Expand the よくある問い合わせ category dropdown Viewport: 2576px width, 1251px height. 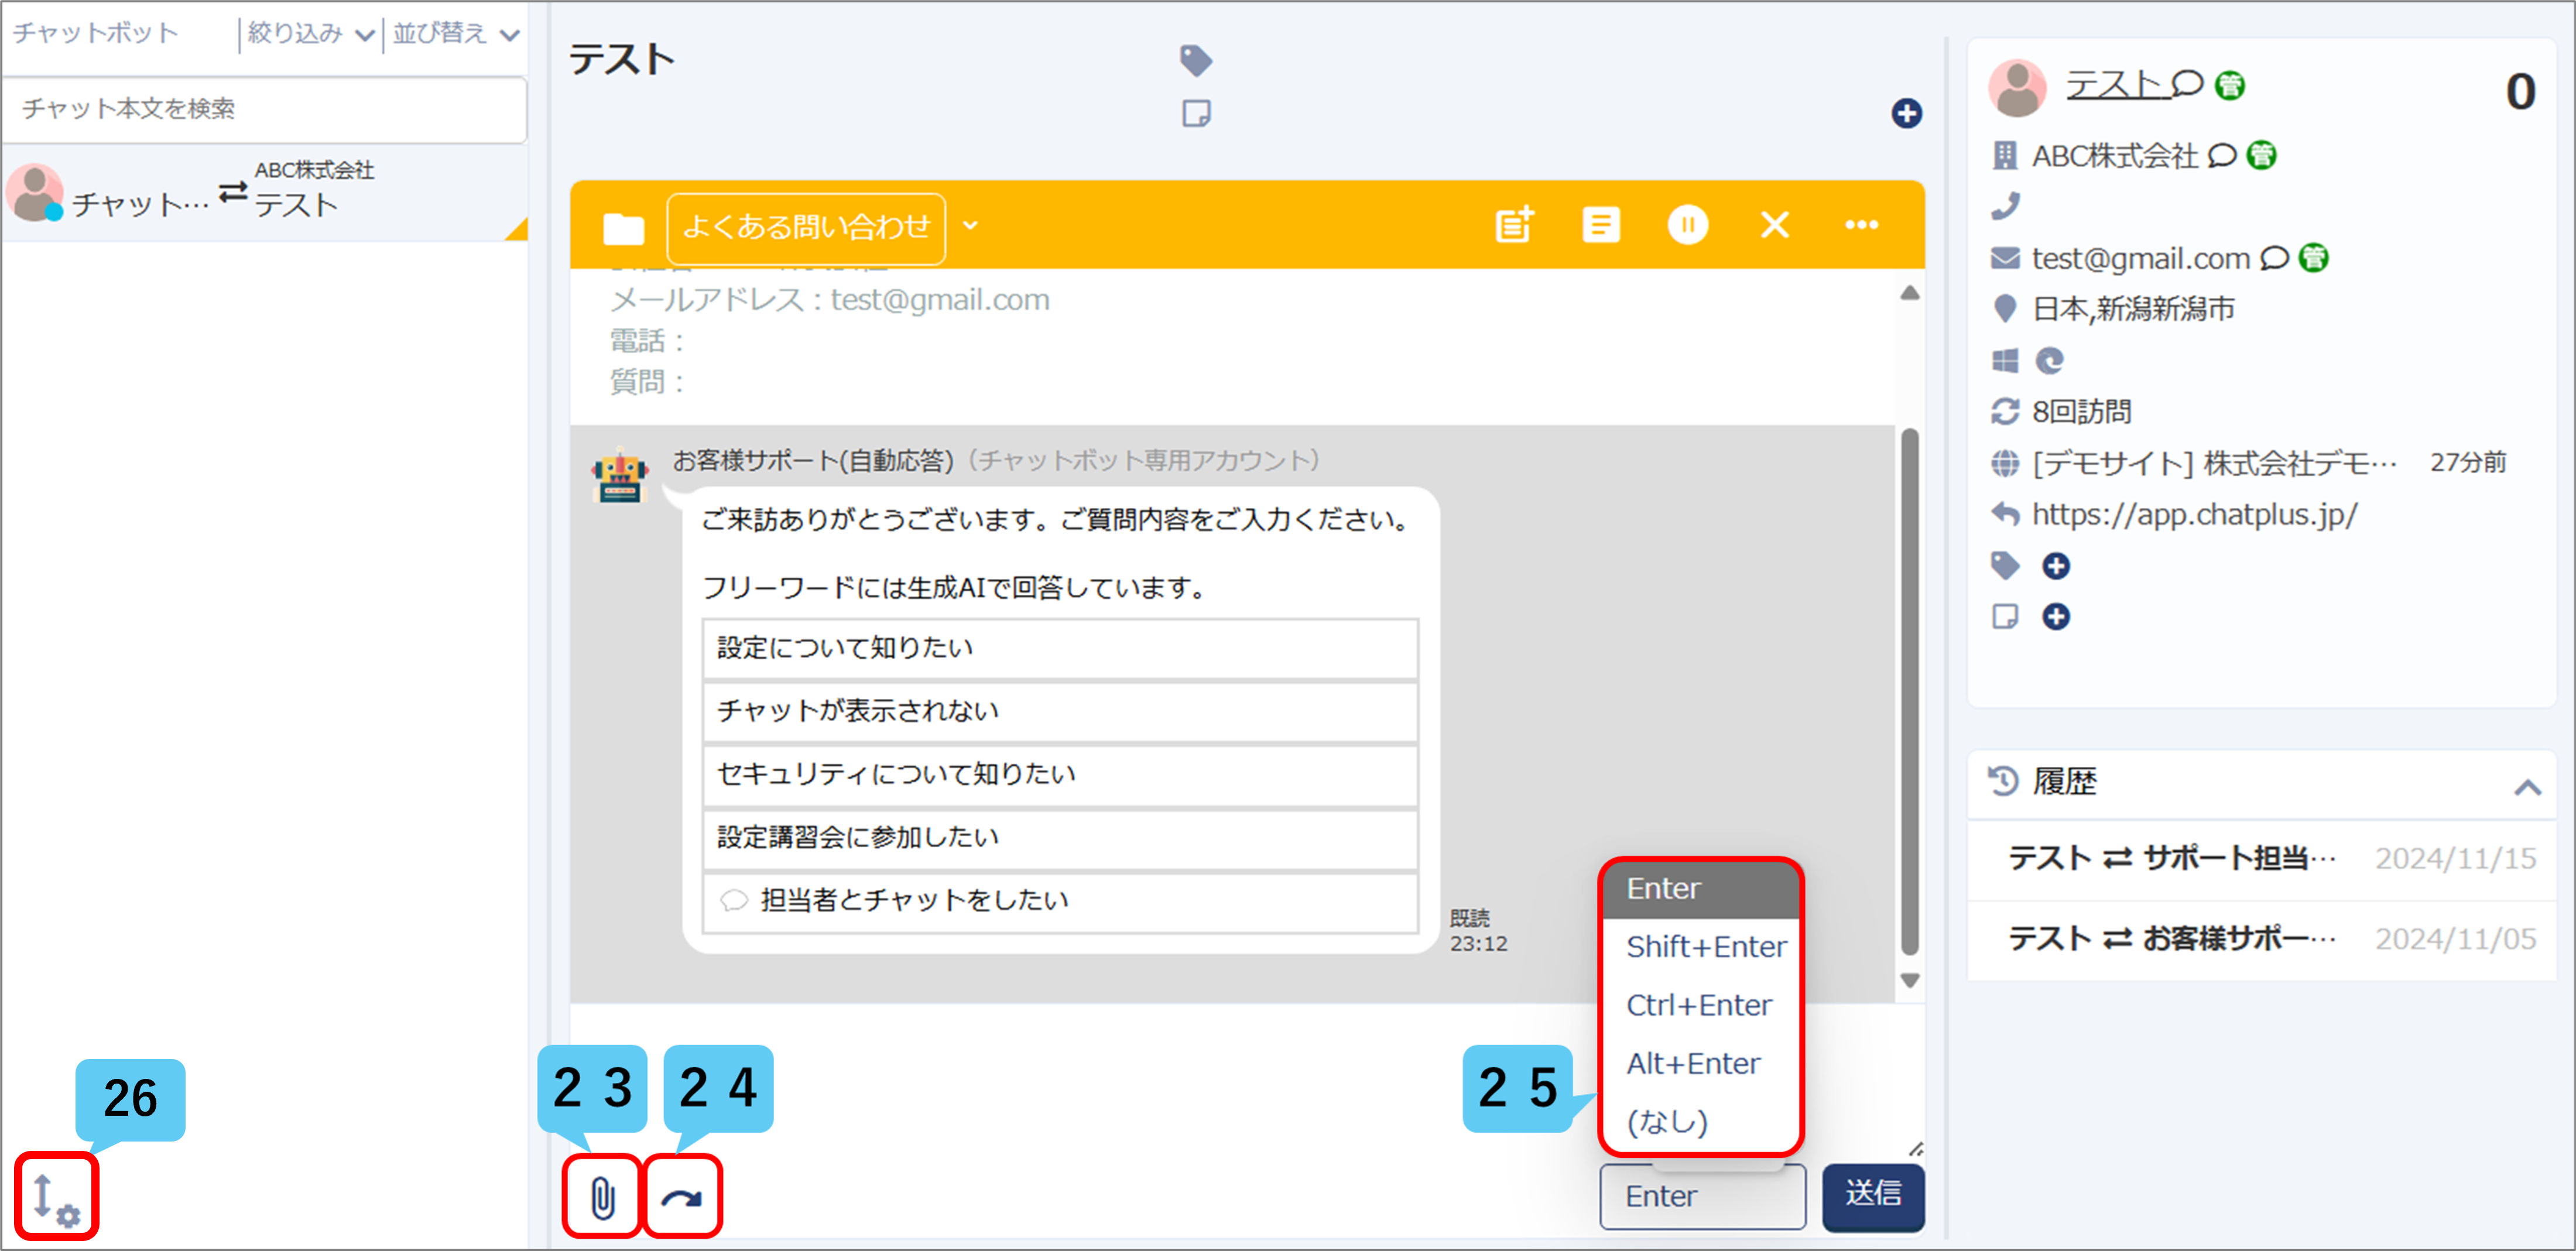[969, 226]
